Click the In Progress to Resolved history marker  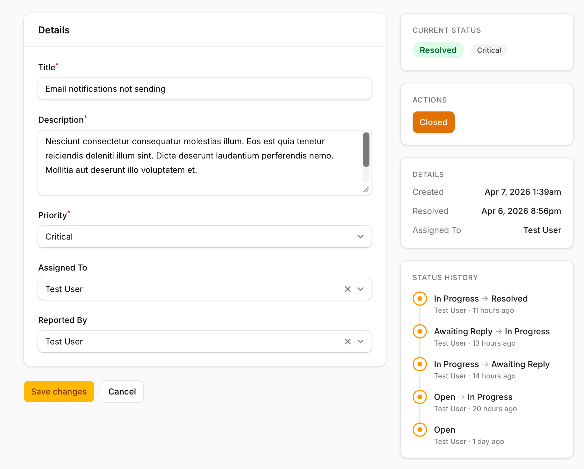click(x=420, y=299)
